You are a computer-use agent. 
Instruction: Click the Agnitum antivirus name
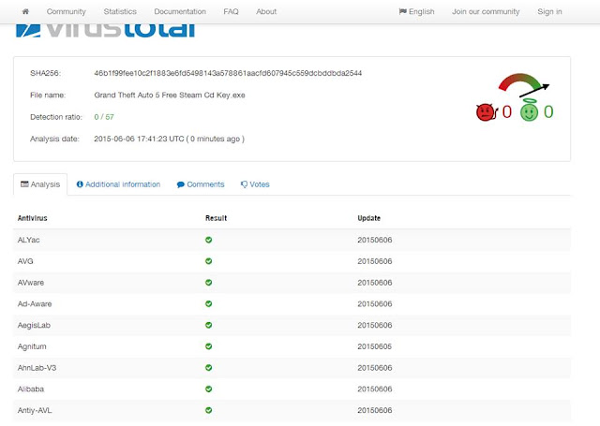point(32,346)
